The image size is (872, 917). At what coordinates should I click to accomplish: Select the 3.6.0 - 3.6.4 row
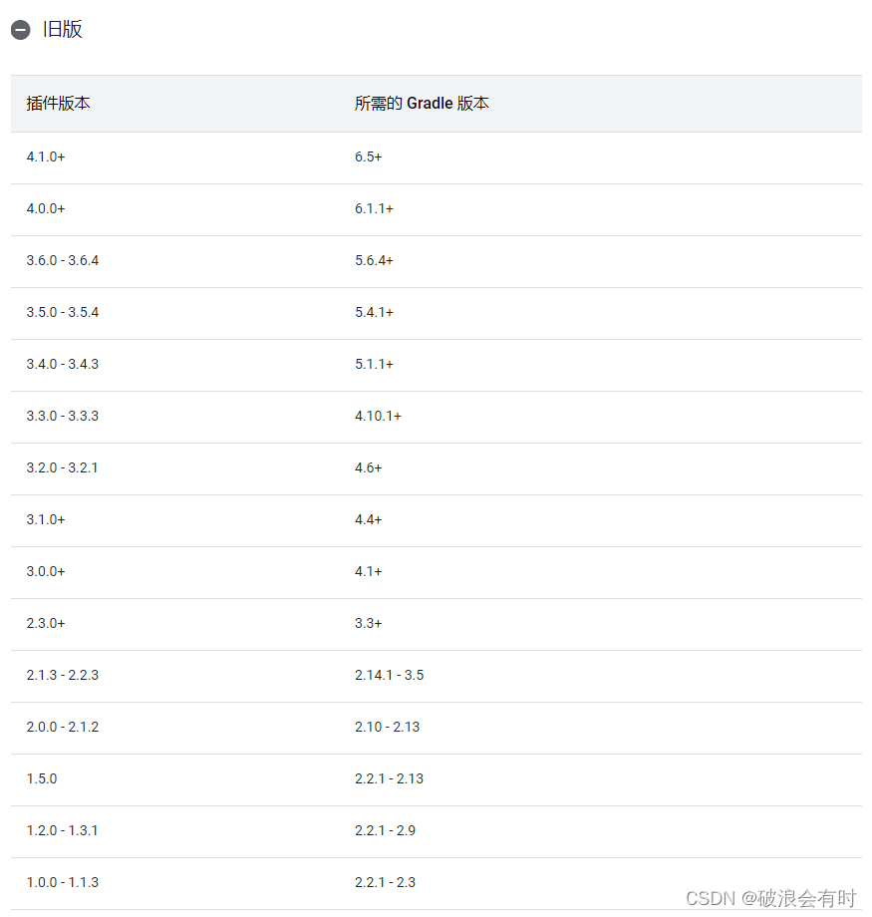click(62, 260)
